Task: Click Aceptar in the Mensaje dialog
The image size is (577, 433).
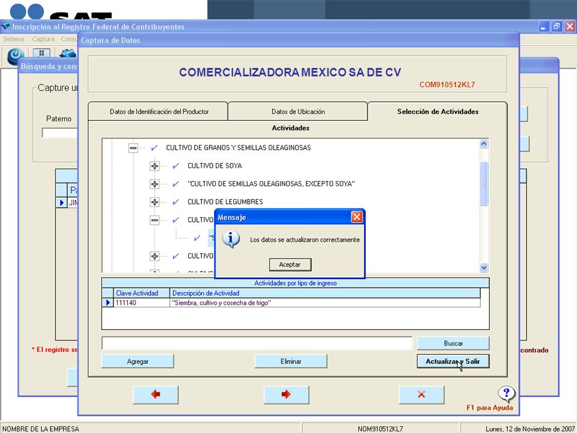Action: pyautogui.click(x=290, y=265)
